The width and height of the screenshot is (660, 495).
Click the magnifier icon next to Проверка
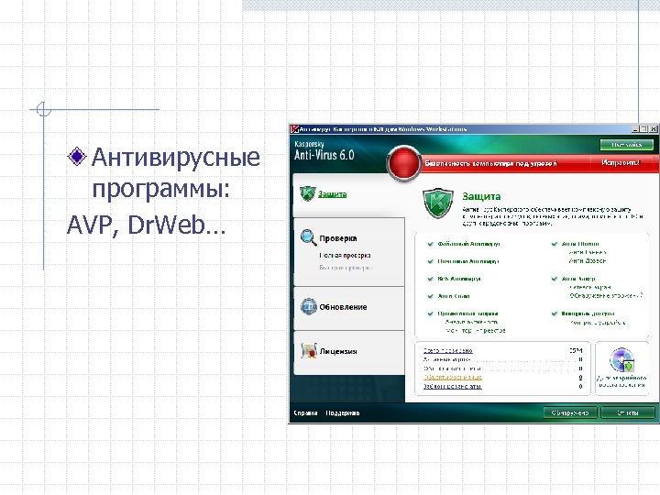309,237
